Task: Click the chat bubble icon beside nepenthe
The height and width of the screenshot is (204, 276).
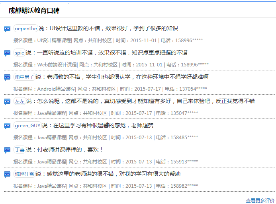Action: (x=7, y=29)
